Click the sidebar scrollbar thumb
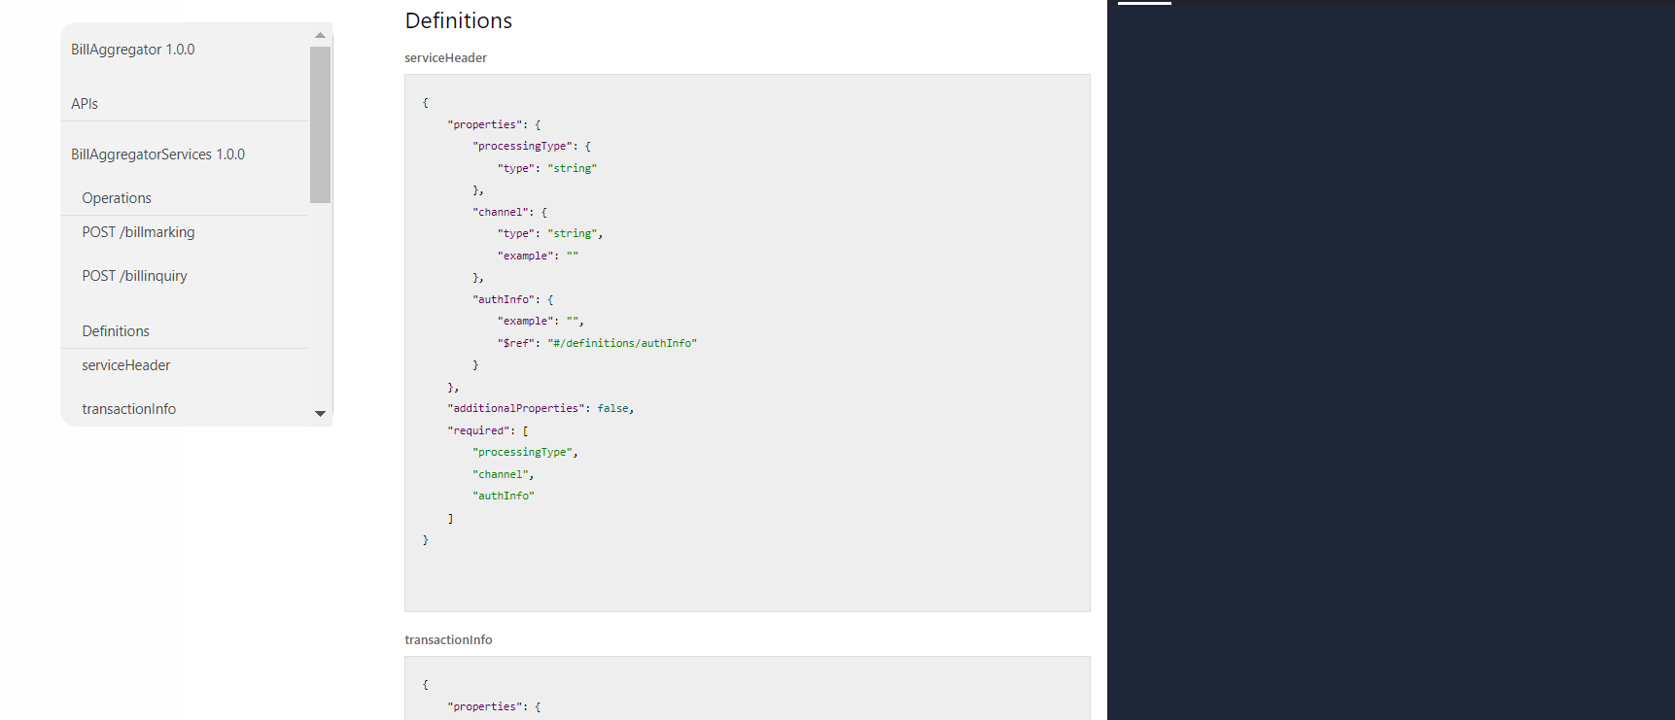 point(320,124)
